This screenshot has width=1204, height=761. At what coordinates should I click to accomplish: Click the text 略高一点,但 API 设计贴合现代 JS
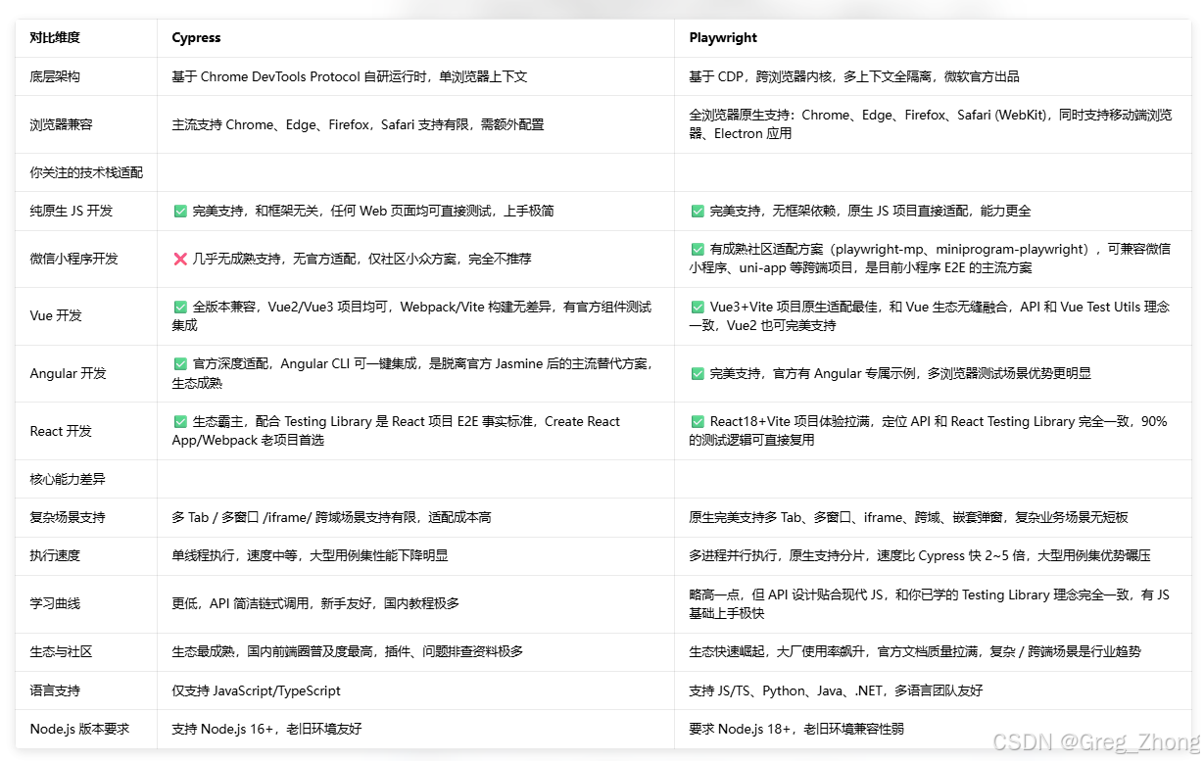tap(786, 595)
